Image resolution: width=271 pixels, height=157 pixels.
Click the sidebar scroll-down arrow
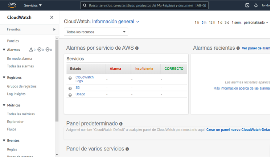tap(57, 155)
